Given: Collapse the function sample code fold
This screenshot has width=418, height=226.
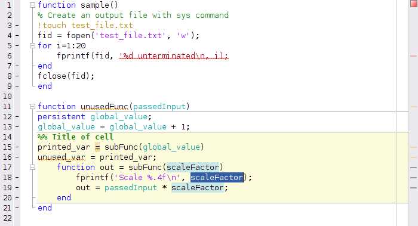Looking at the screenshot, I should (32, 5).
